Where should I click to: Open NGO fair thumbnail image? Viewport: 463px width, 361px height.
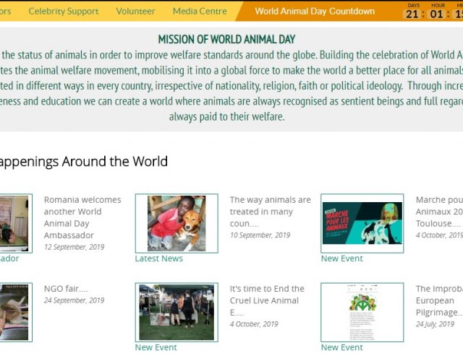coord(16,313)
